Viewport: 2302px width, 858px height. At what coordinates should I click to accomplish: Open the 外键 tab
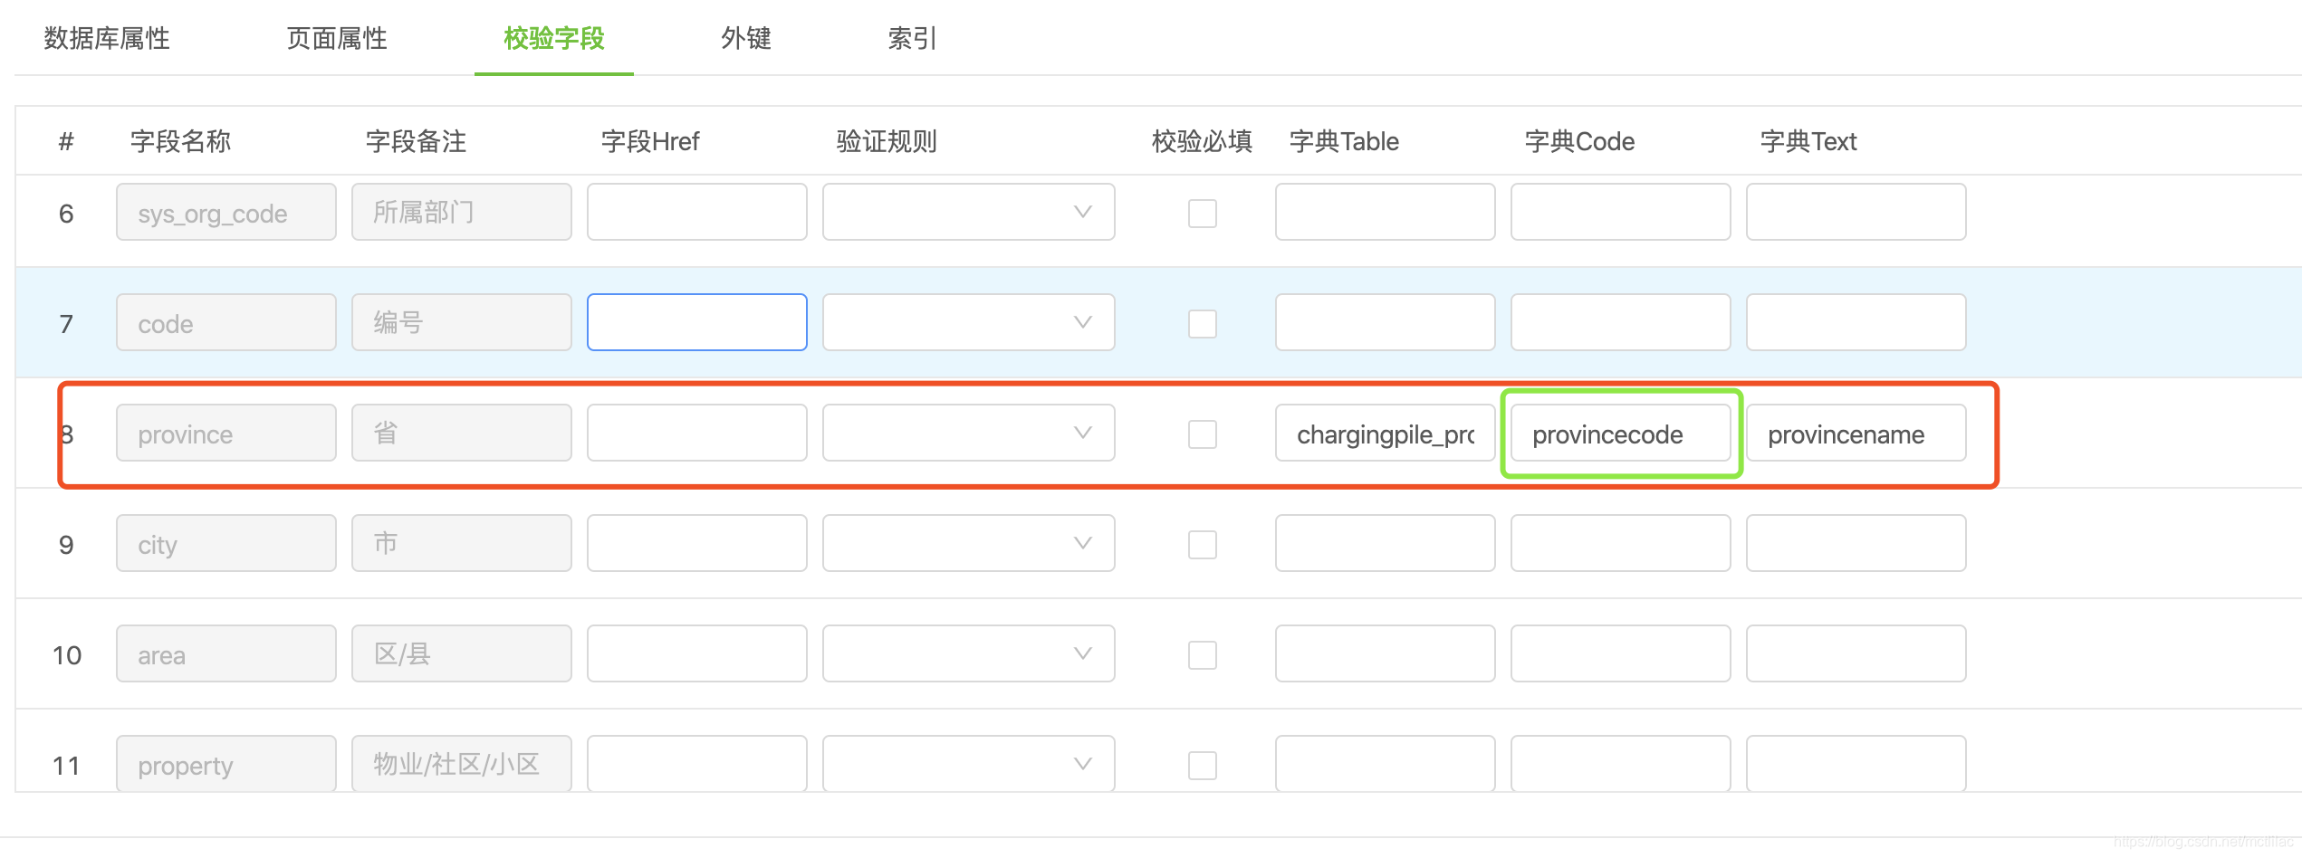pyautogui.click(x=746, y=38)
